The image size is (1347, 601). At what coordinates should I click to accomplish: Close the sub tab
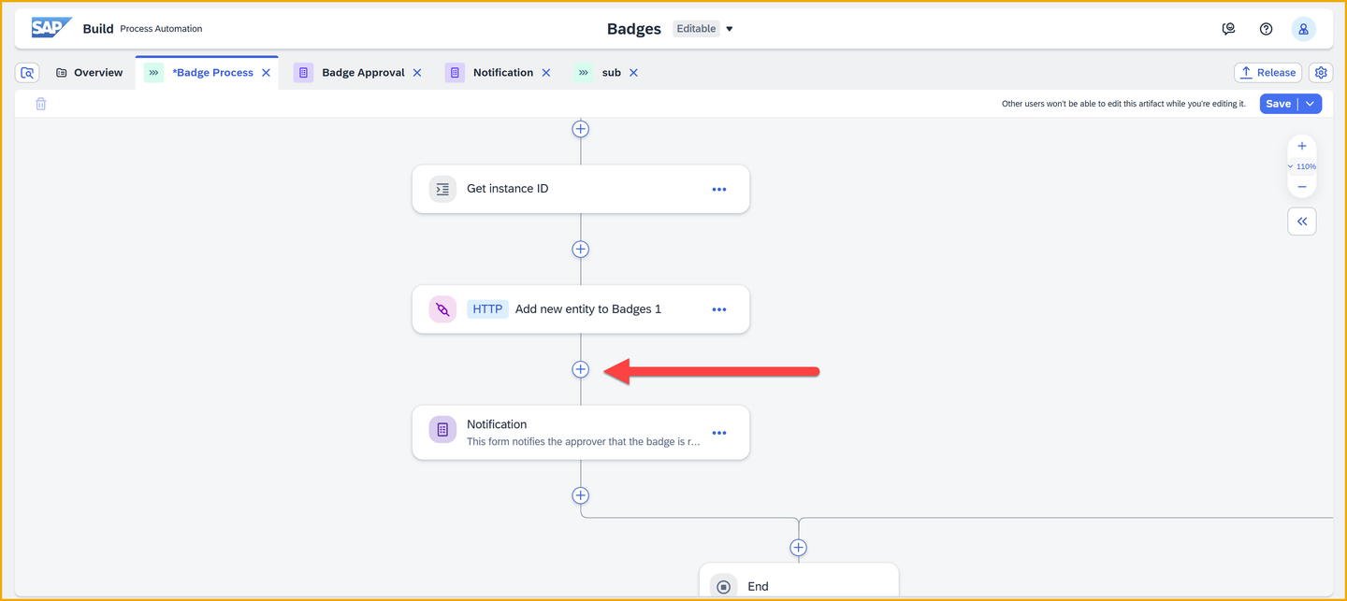point(633,73)
